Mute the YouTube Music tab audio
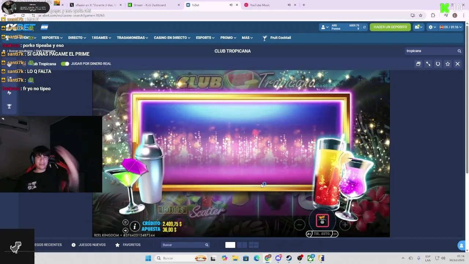 (x=289, y=5)
